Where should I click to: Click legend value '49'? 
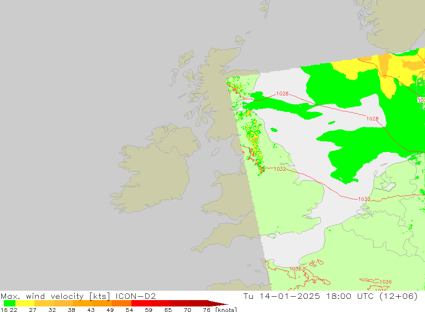[110, 310]
